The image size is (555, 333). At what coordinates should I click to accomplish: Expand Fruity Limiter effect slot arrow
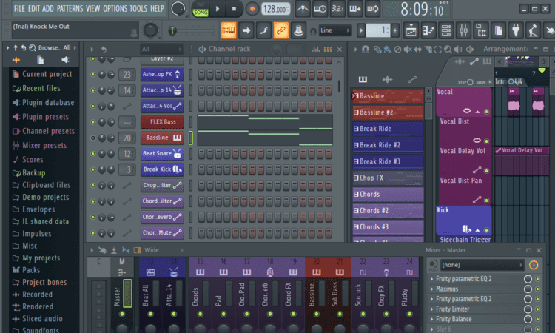point(432,309)
